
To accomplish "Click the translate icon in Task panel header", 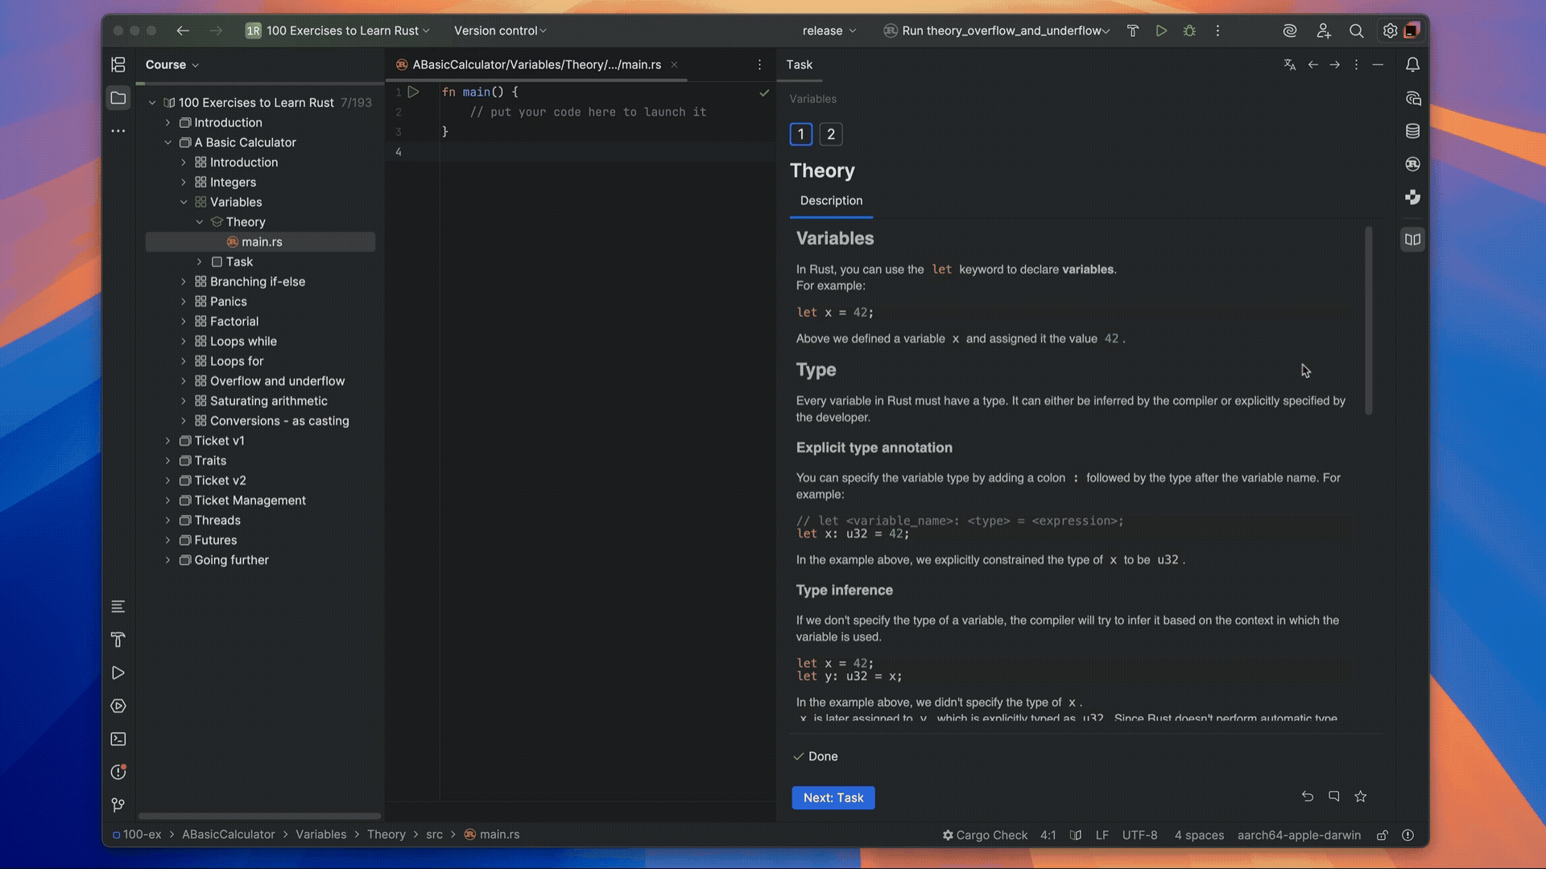I will [1290, 64].
